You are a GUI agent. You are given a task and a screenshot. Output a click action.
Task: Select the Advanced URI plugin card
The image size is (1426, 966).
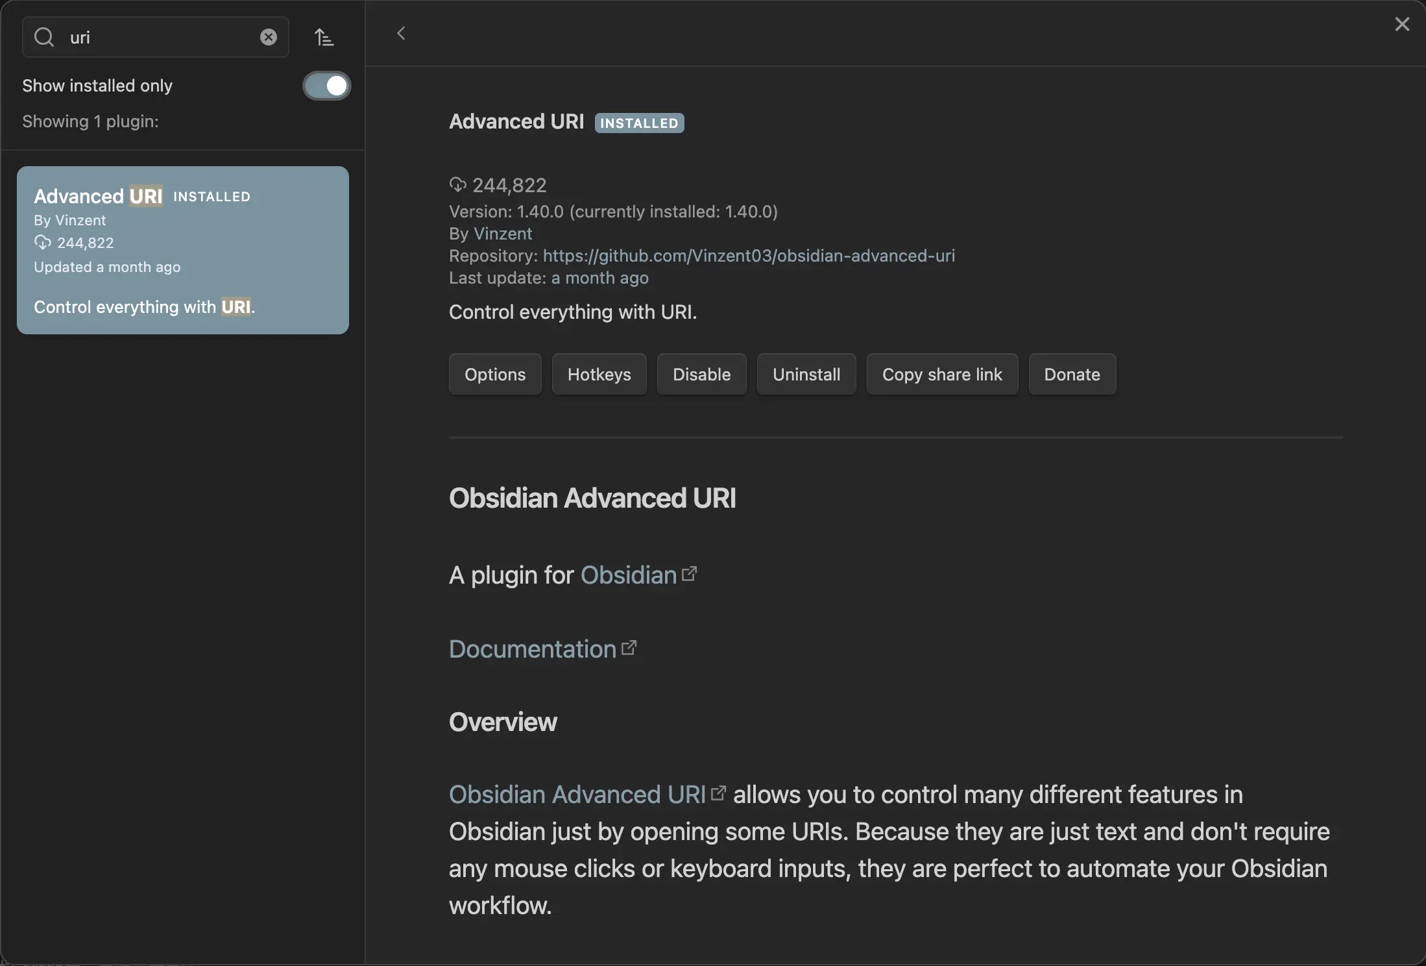(x=183, y=250)
